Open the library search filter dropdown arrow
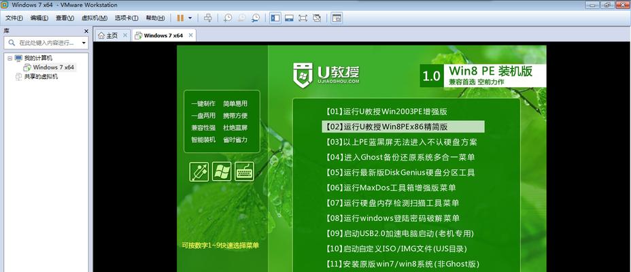 click(x=84, y=43)
